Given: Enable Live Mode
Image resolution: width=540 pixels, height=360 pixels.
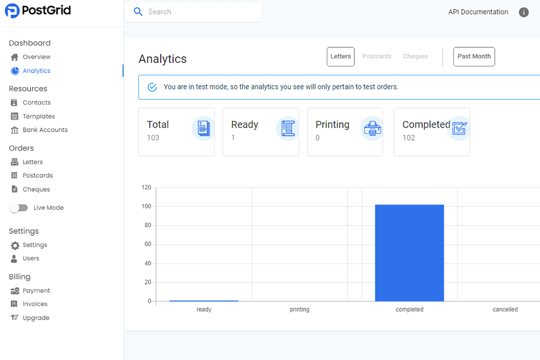Looking at the screenshot, I should coord(19,208).
